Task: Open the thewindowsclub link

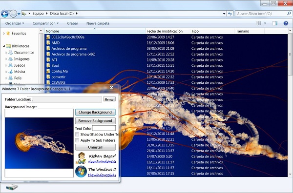Action: coord(102,175)
